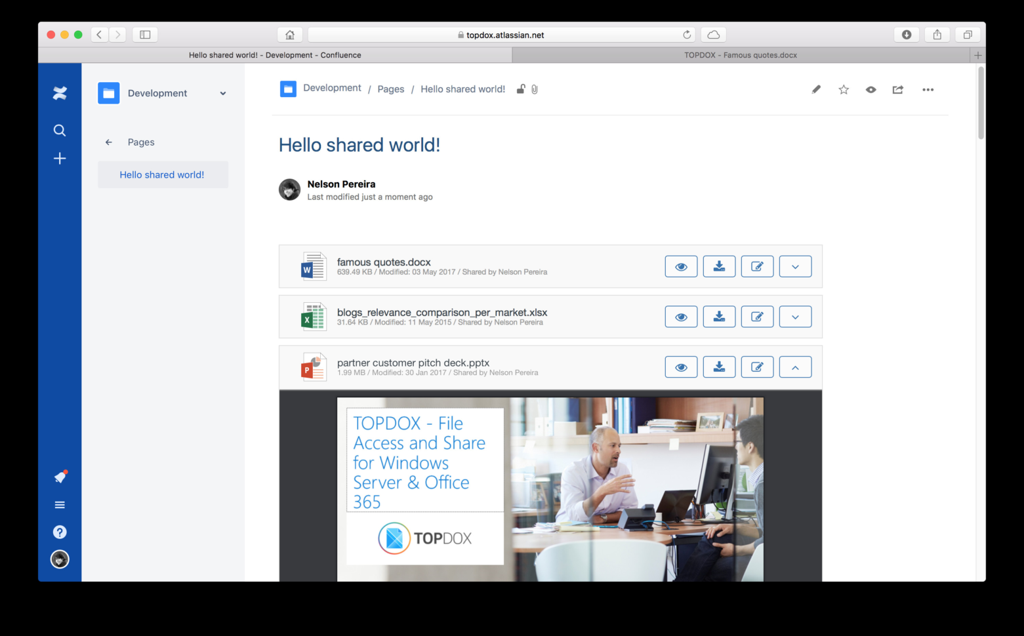This screenshot has width=1024, height=636.
Task: Click the Development breadcrumb link
Action: click(332, 88)
